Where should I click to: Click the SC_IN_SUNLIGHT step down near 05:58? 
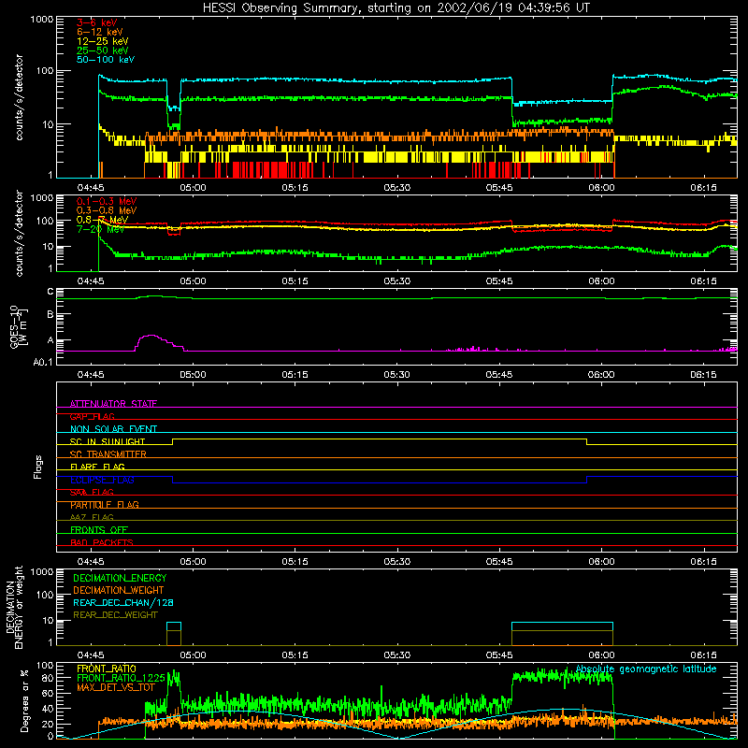pos(587,441)
